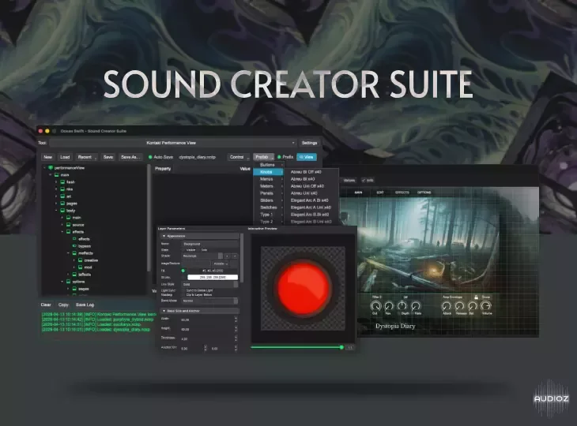Click the panel icon beside art node
This screenshot has width=577, height=426.
coord(62,196)
